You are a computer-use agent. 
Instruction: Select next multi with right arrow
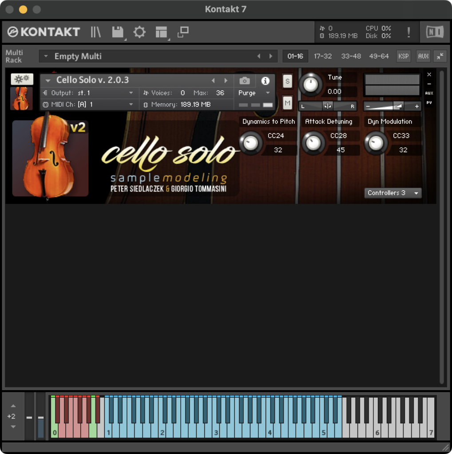pos(270,56)
